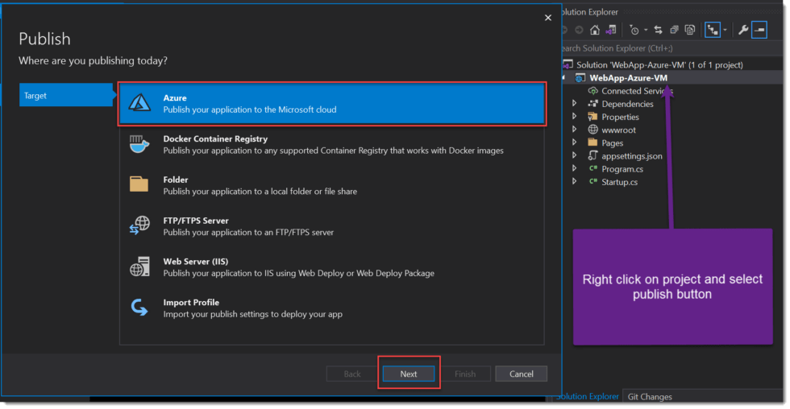Collapse All in Solution Explorer
Image resolution: width=790 pixels, height=409 pixels.
click(674, 30)
